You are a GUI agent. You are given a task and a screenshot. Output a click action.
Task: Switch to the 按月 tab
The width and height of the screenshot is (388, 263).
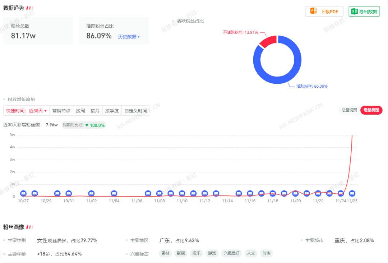pos(95,111)
